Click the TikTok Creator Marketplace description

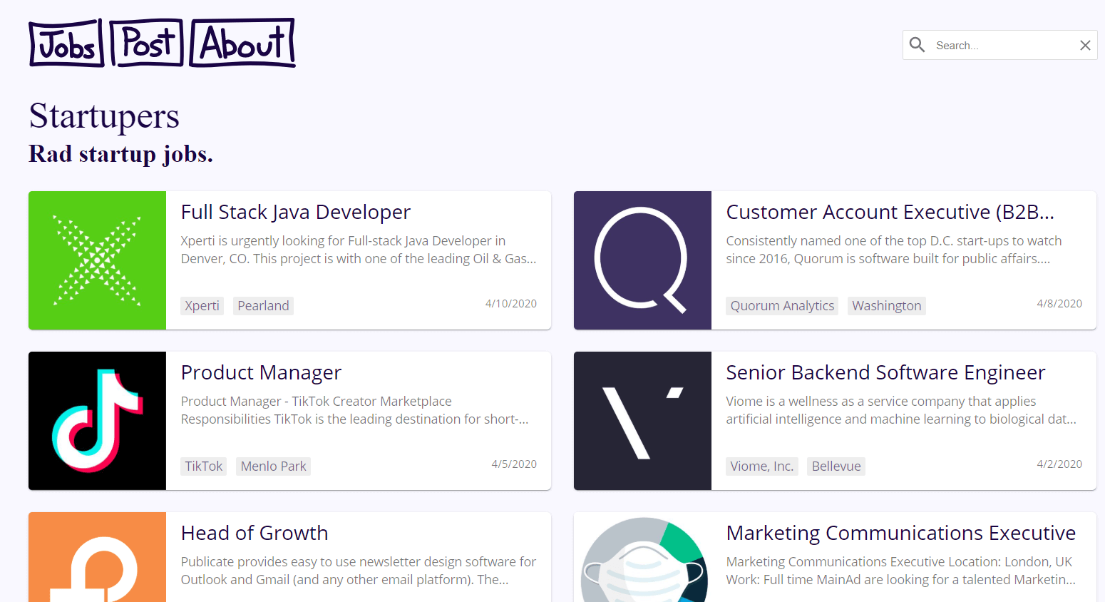click(354, 410)
